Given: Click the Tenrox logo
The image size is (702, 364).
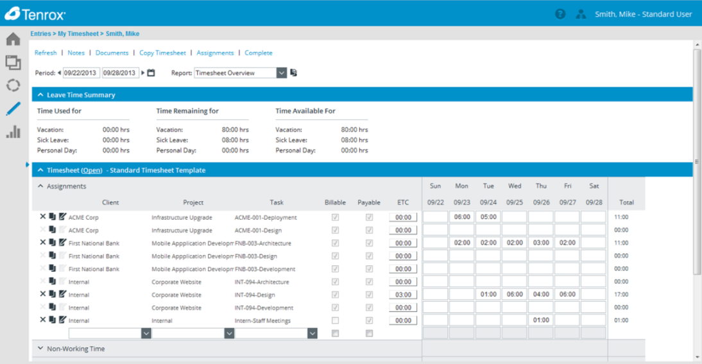Looking at the screenshot, I should pyautogui.click(x=35, y=14).
